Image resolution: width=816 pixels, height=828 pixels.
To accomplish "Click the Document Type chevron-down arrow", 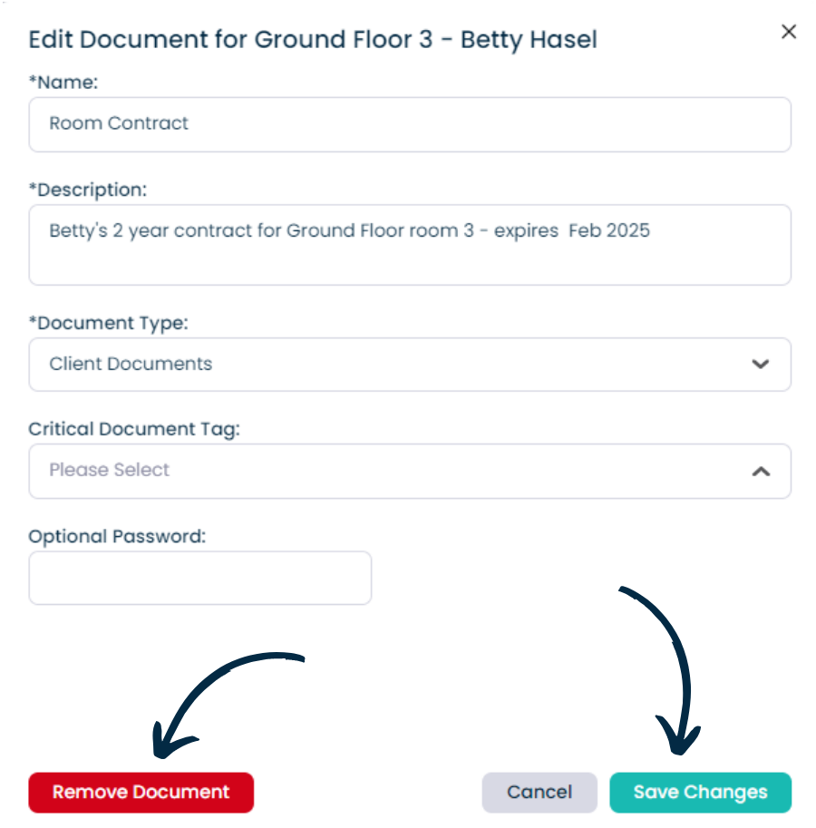I will pos(760,364).
